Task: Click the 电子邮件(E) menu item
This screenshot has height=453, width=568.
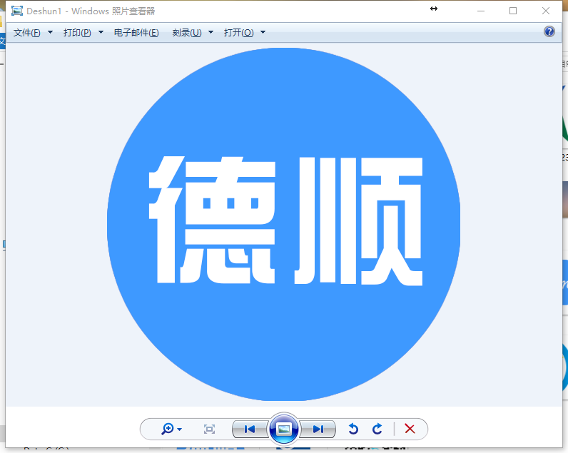Action: point(136,33)
